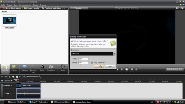This screenshot has width=185, height=104.
Task: Toggle lock on the Видео 1 track
Action: pyautogui.click(x=4, y=86)
